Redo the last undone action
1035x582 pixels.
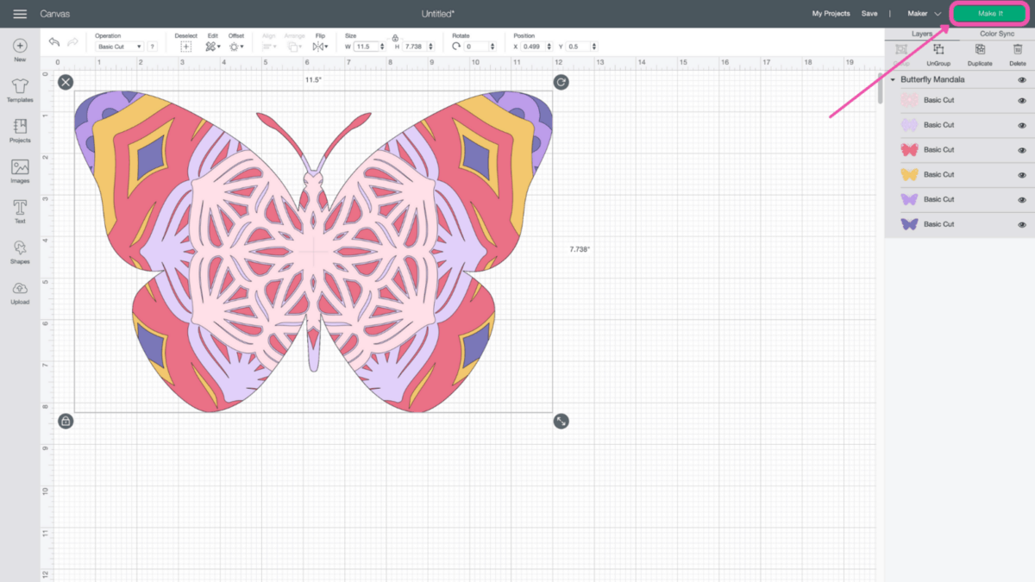73,42
